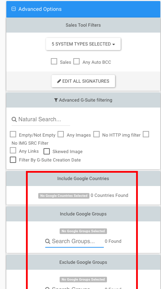Screen dimensions: 161x289
Task: Tick the Any Auto BCC checkbox
Action: click(x=76, y=62)
